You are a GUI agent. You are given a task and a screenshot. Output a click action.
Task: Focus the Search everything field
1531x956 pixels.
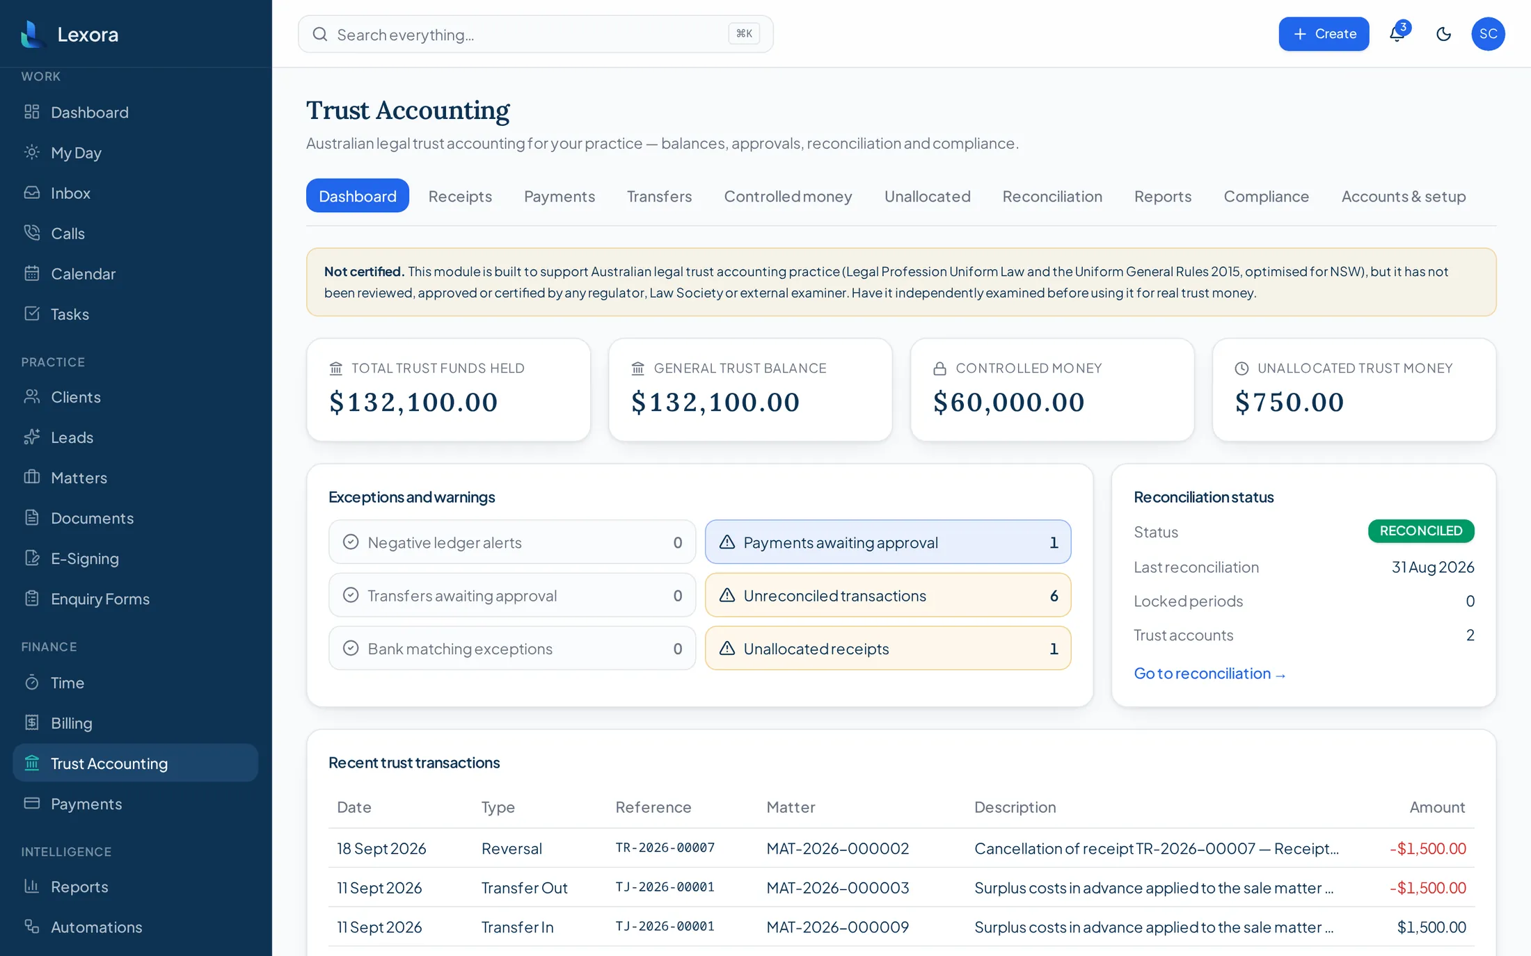536,34
